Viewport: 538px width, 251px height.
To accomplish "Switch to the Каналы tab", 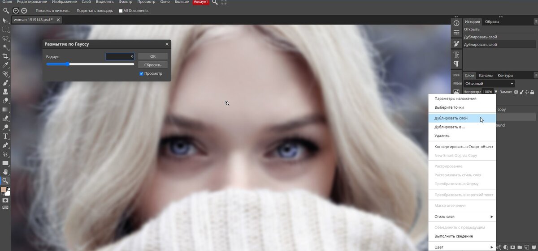I will (486, 76).
